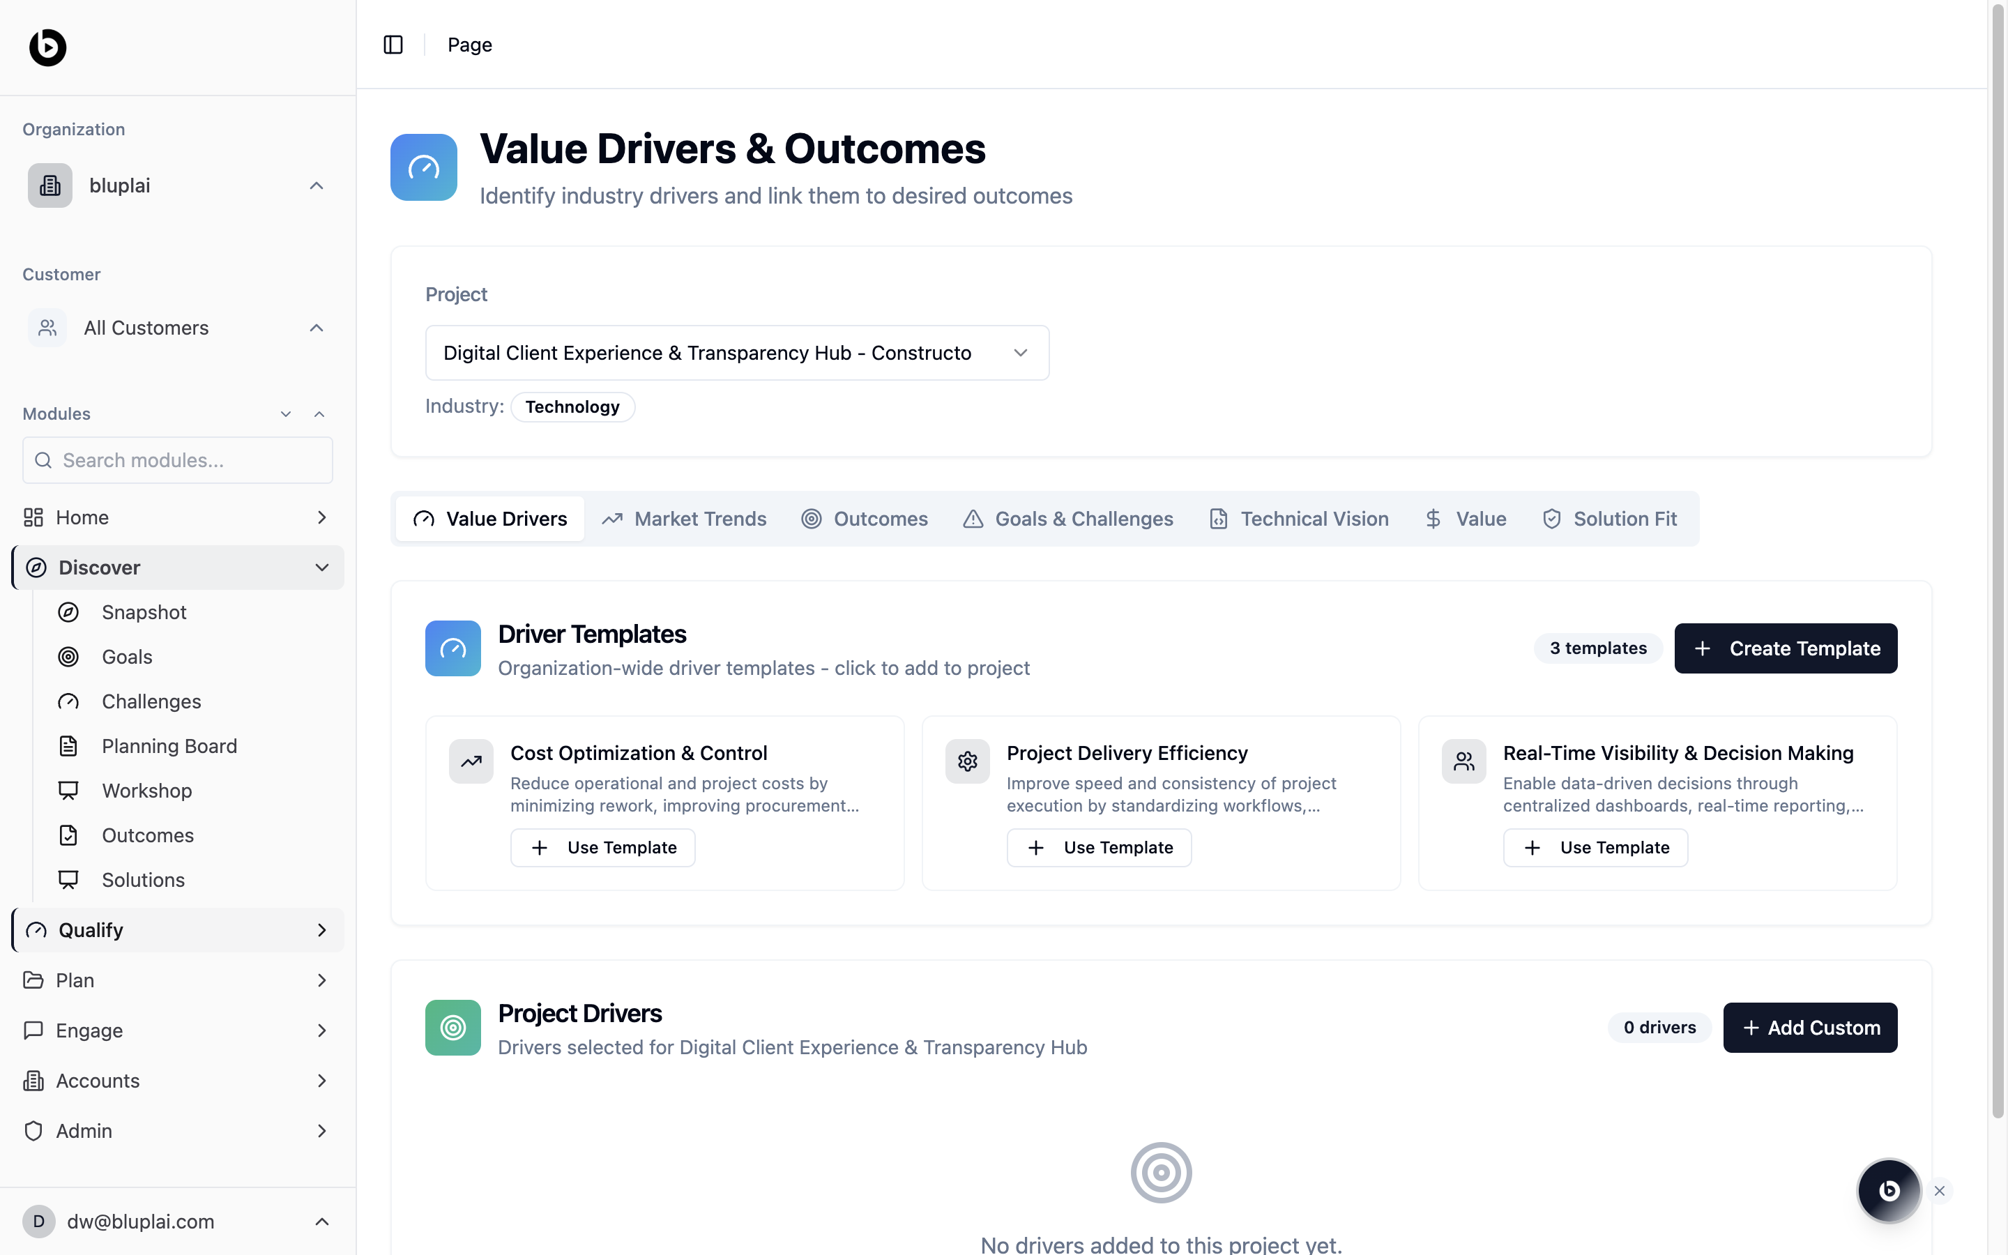Toggle the sidebar panel icon

[393, 45]
